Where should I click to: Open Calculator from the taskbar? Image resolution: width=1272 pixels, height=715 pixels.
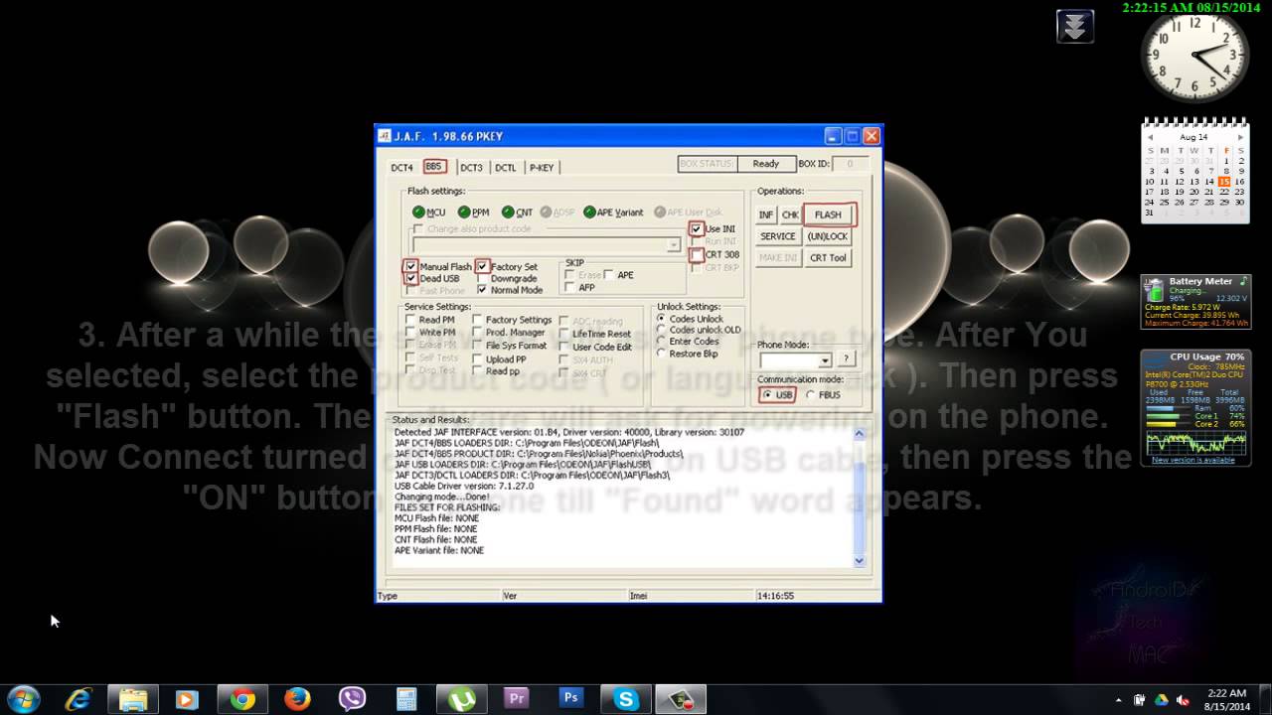(x=406, y=699)
